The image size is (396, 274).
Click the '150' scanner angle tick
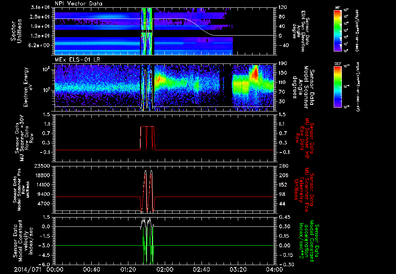(x=283, y=73)
